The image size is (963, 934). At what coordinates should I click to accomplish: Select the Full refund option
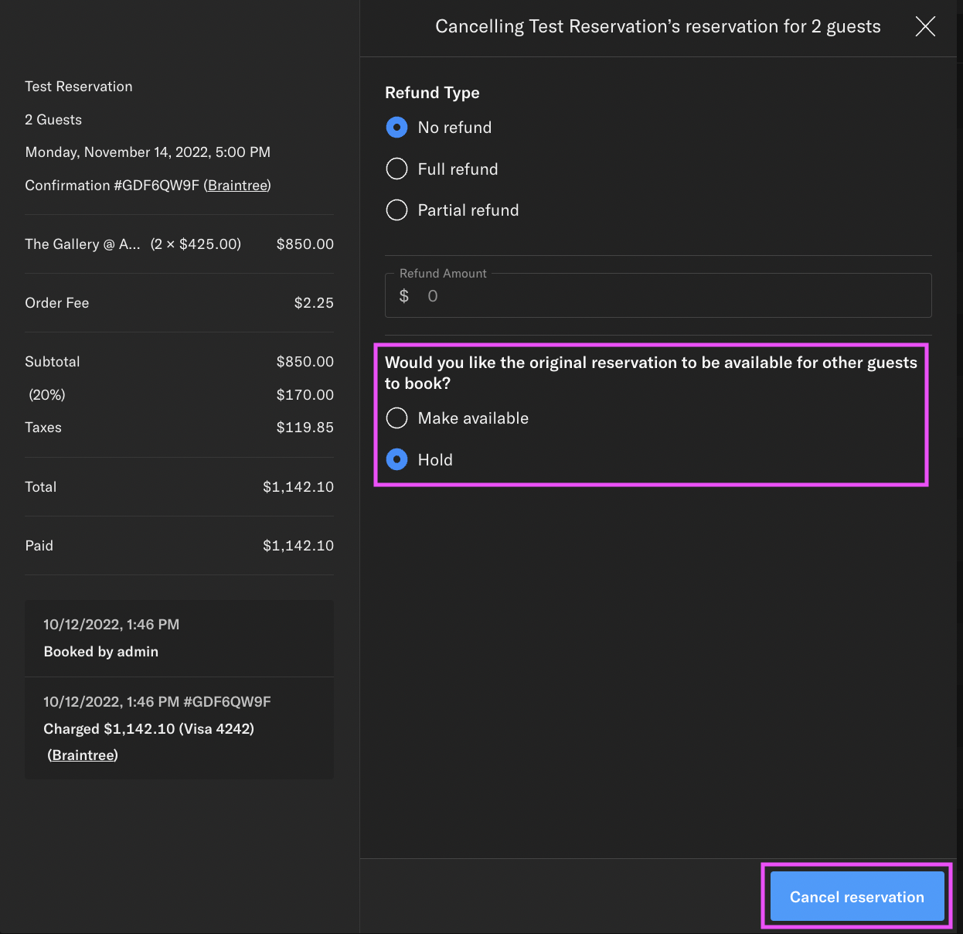pos(396,169)
